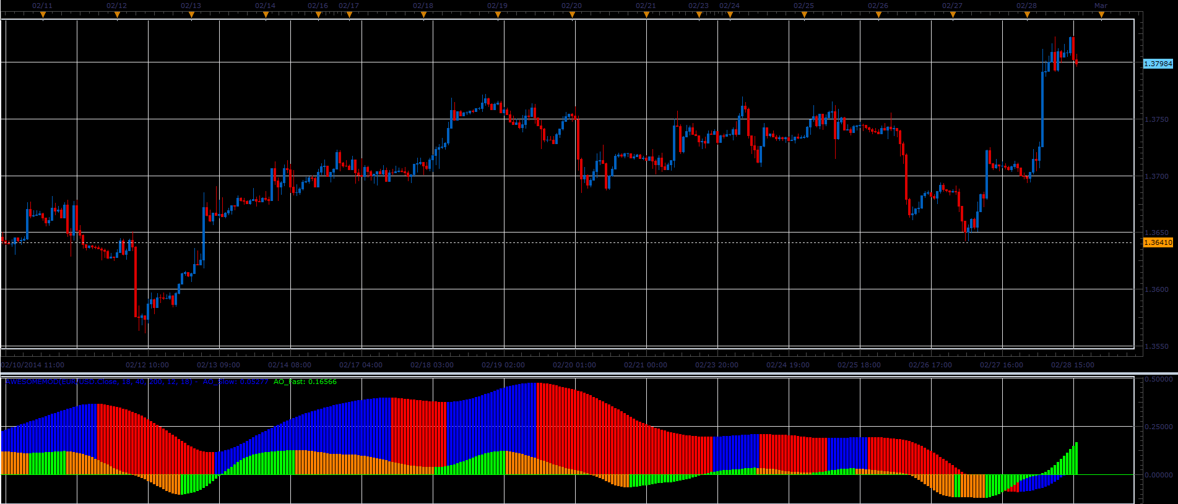1178x504 pixels.
Task: Click the 02/10/2014 11:00 time label
Action: pos(32,365)
